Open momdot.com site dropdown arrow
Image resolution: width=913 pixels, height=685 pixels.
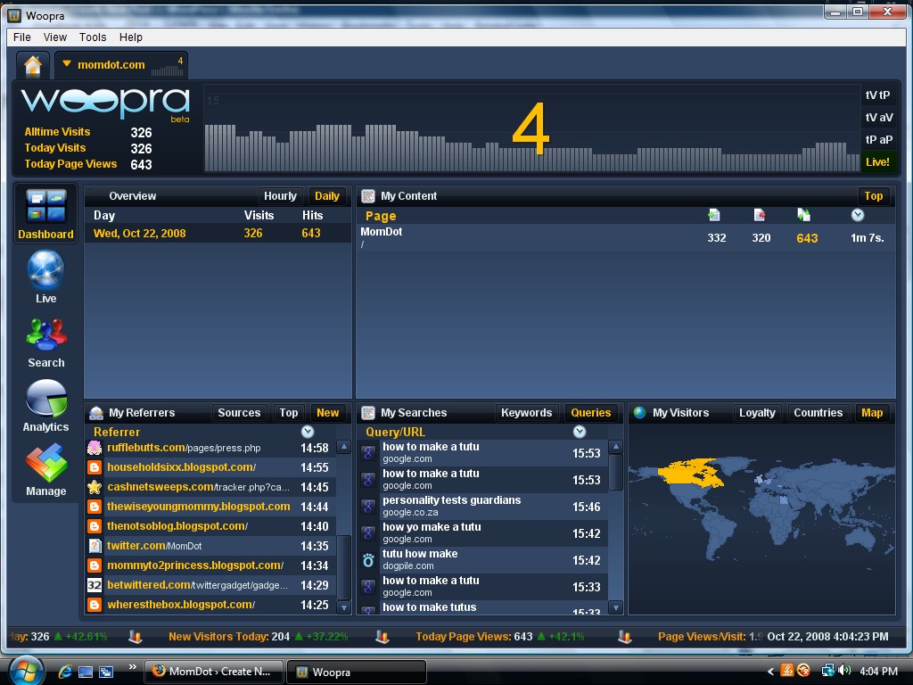[x=66, y=64]
